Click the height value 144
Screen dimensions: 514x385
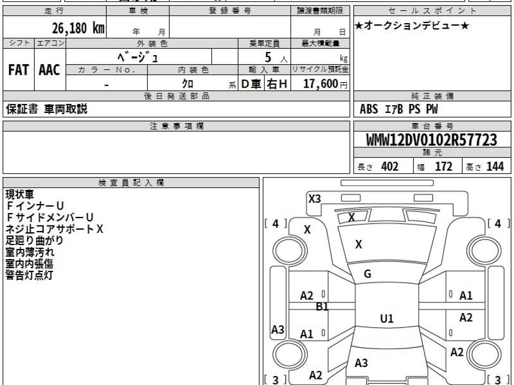[495, 166]
